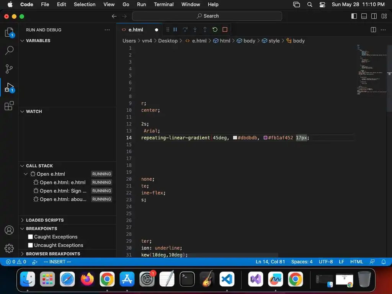Click the Step Out debug icon

205,29
